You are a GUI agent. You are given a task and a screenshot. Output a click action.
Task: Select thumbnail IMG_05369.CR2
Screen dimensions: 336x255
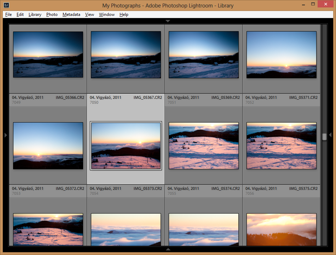(204, 55)
